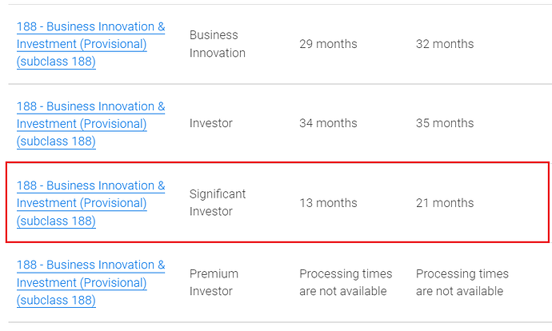Image resolution: width=552 pixels, height=331 pixels.
Task: Open the subclass 188 link for Significant Investor
Action: tap(90, 185)
